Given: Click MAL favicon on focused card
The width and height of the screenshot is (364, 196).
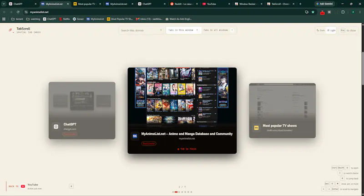Looking at the screenshot, I should pos(135,136).
